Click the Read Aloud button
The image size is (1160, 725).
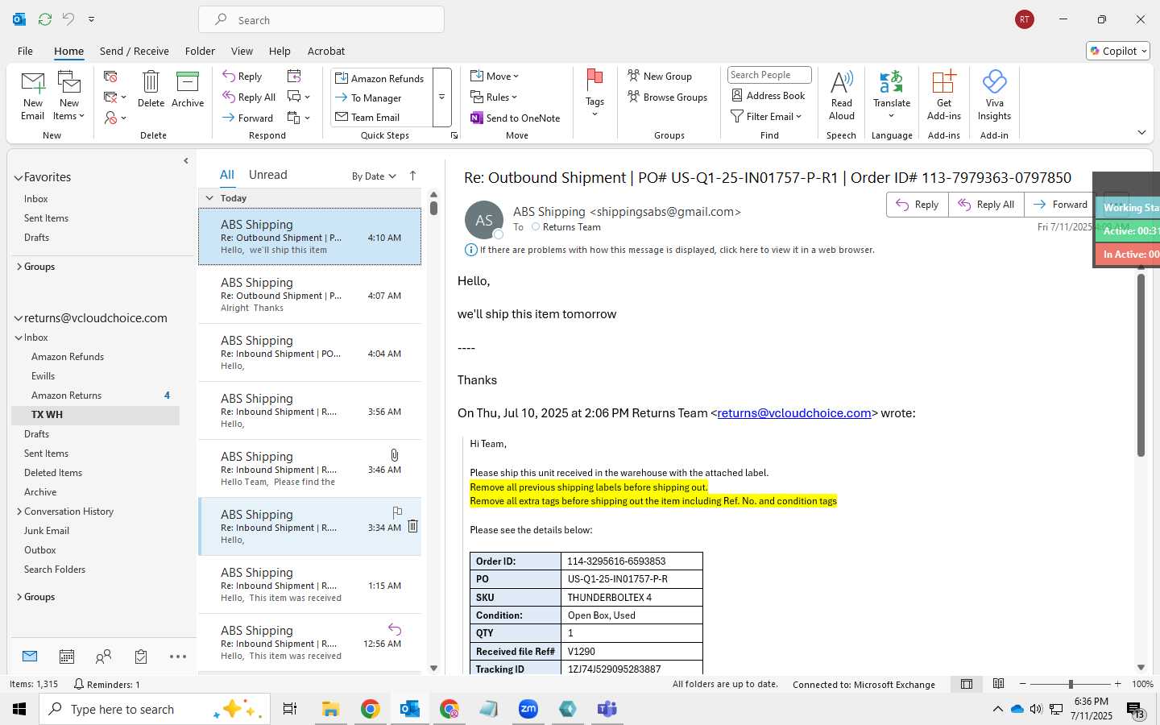841,95
